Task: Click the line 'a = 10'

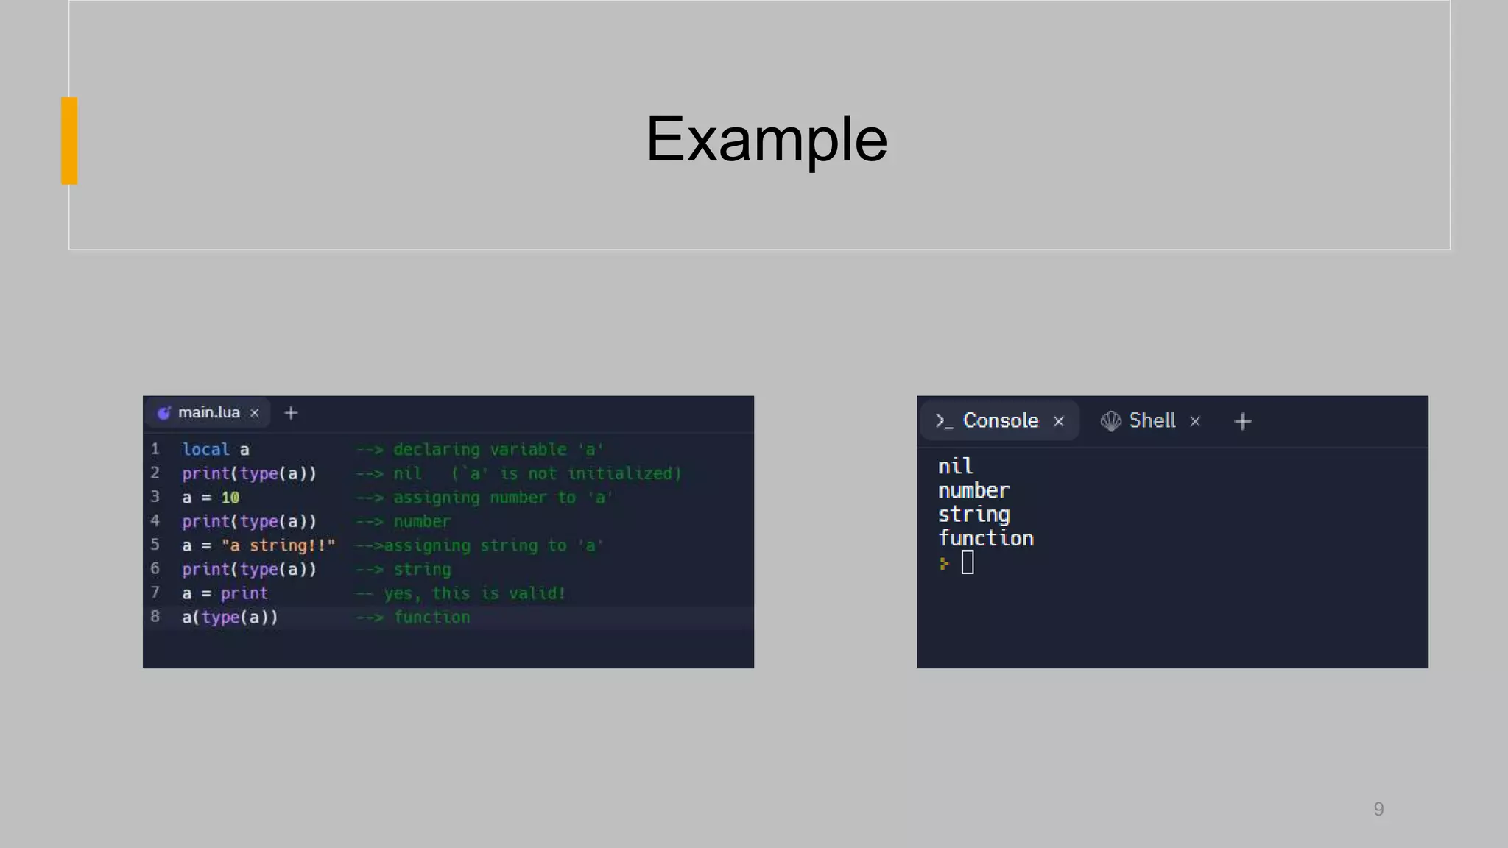Action: coord(211,498)
